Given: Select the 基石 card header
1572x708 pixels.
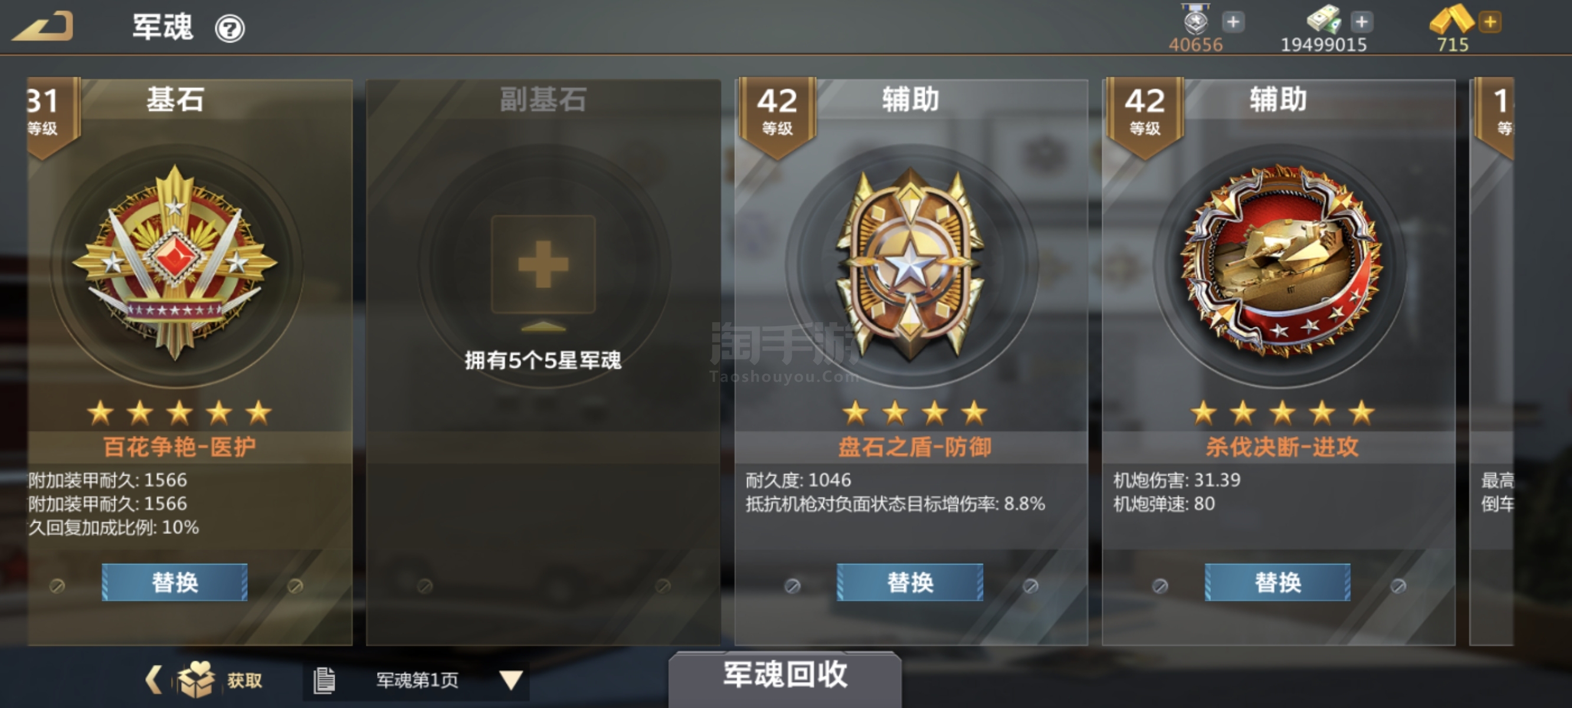Looking at the screenshot, I should 175,100.
